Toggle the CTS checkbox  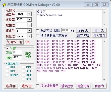23,67
